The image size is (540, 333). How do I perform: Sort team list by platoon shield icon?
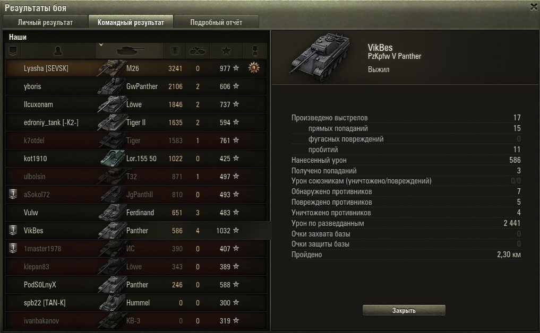13,51
